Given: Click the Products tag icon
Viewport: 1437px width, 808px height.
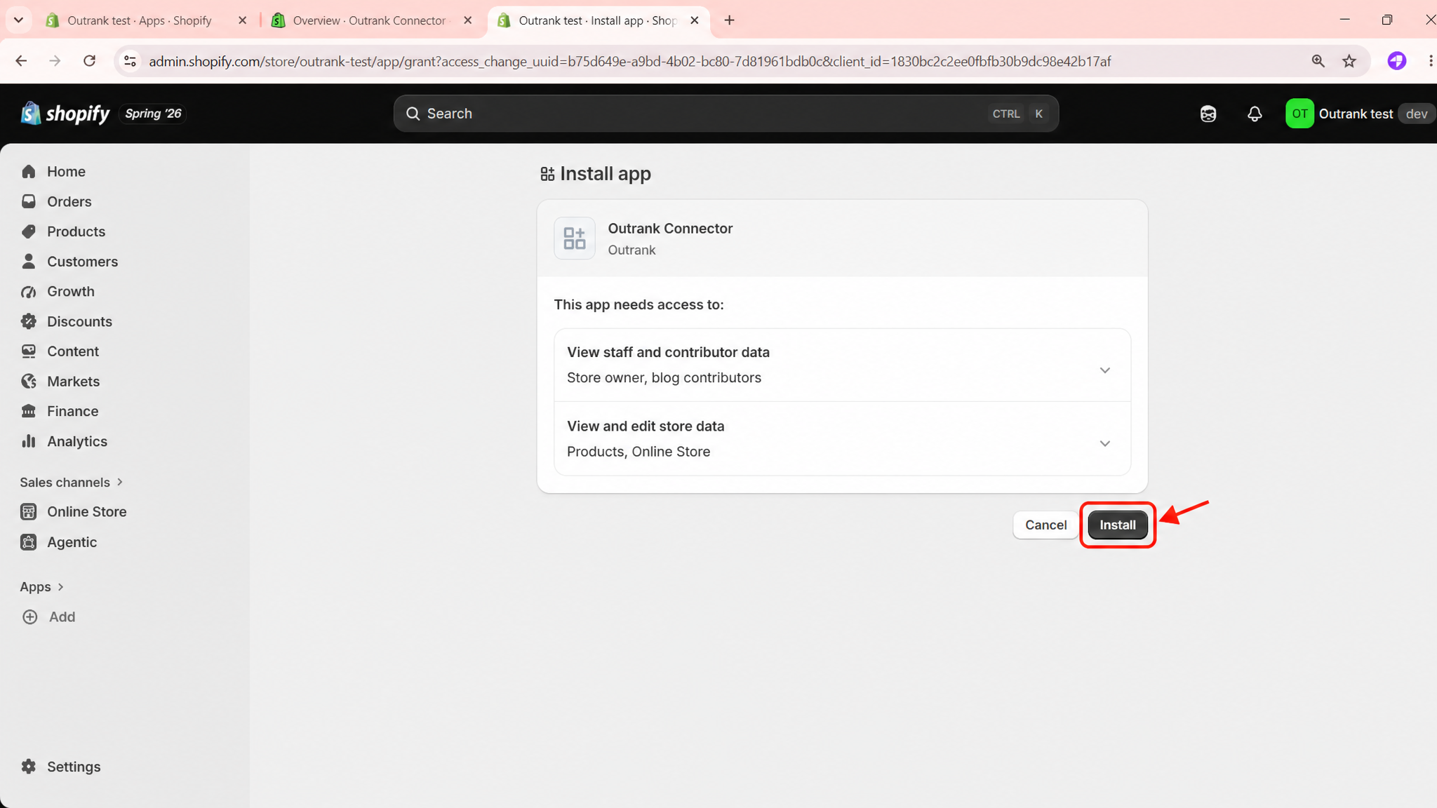Looking at the screenshot, I should point(29,231).
